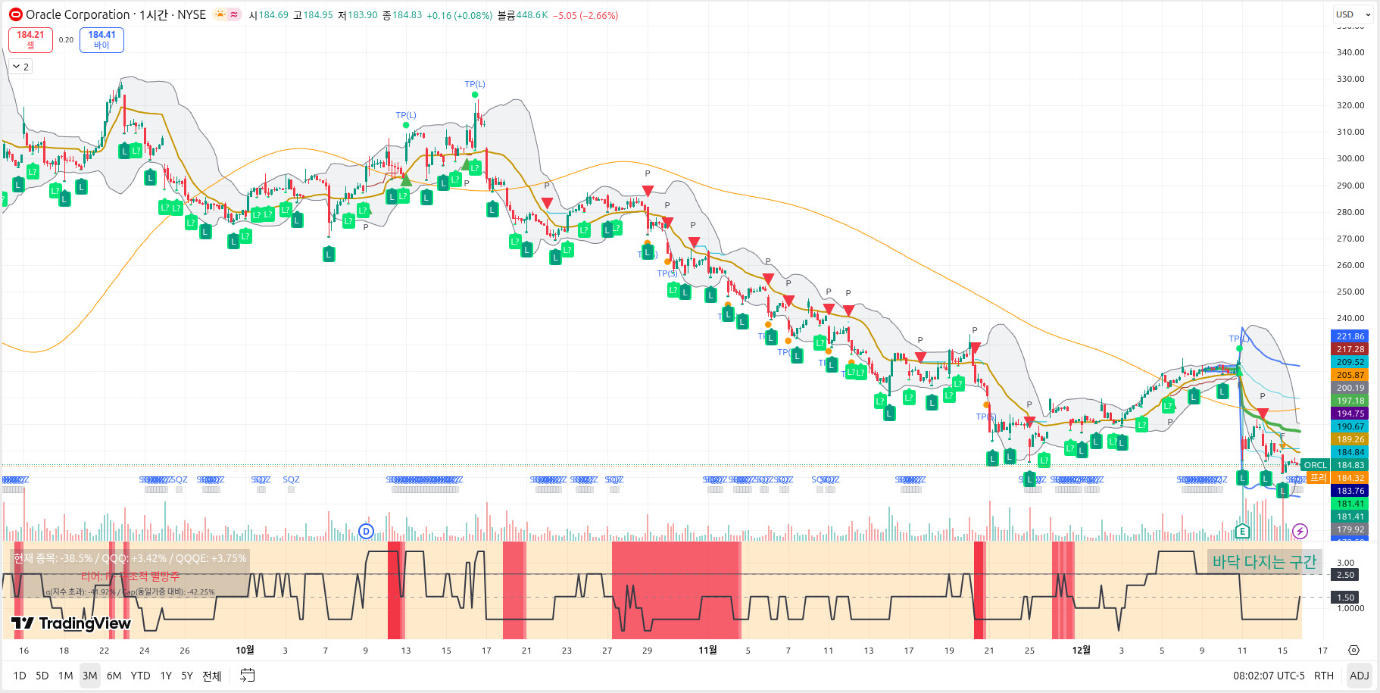Click the 현재 종목 -38.5% comparison table text
The height and width of the screenshot is (693, 1380).
coord(130,558)
